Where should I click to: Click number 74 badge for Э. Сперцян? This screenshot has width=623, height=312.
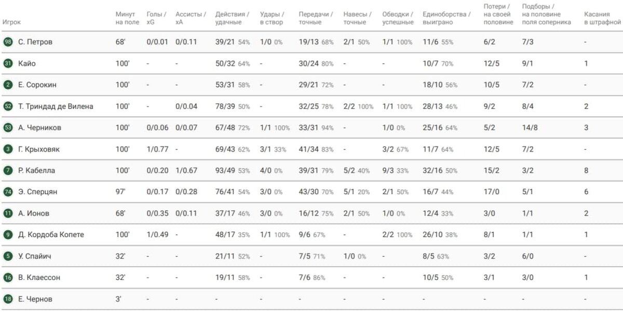(8, 192)
